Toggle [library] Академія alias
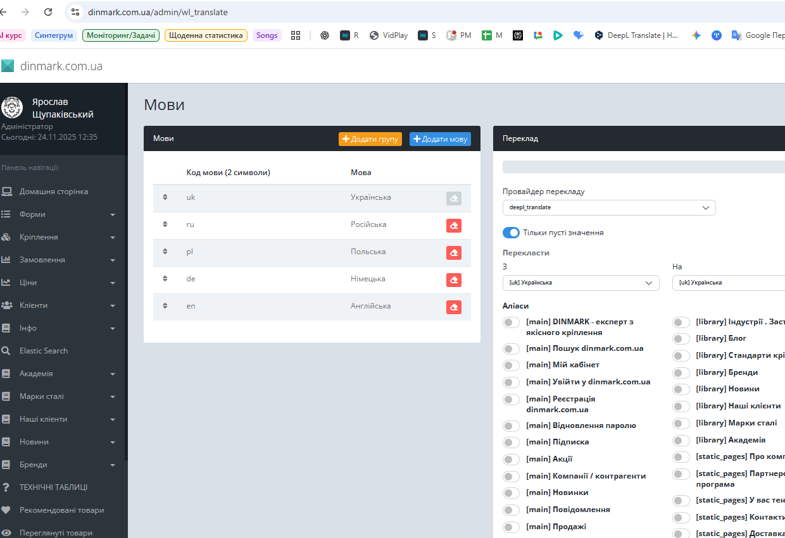785x538 pixels. click(681, 441)
